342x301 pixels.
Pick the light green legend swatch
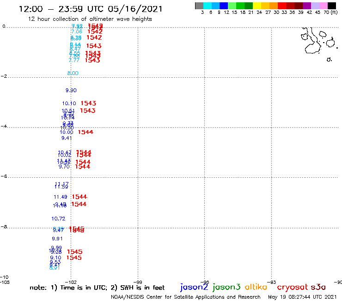[x=232, y=6]
